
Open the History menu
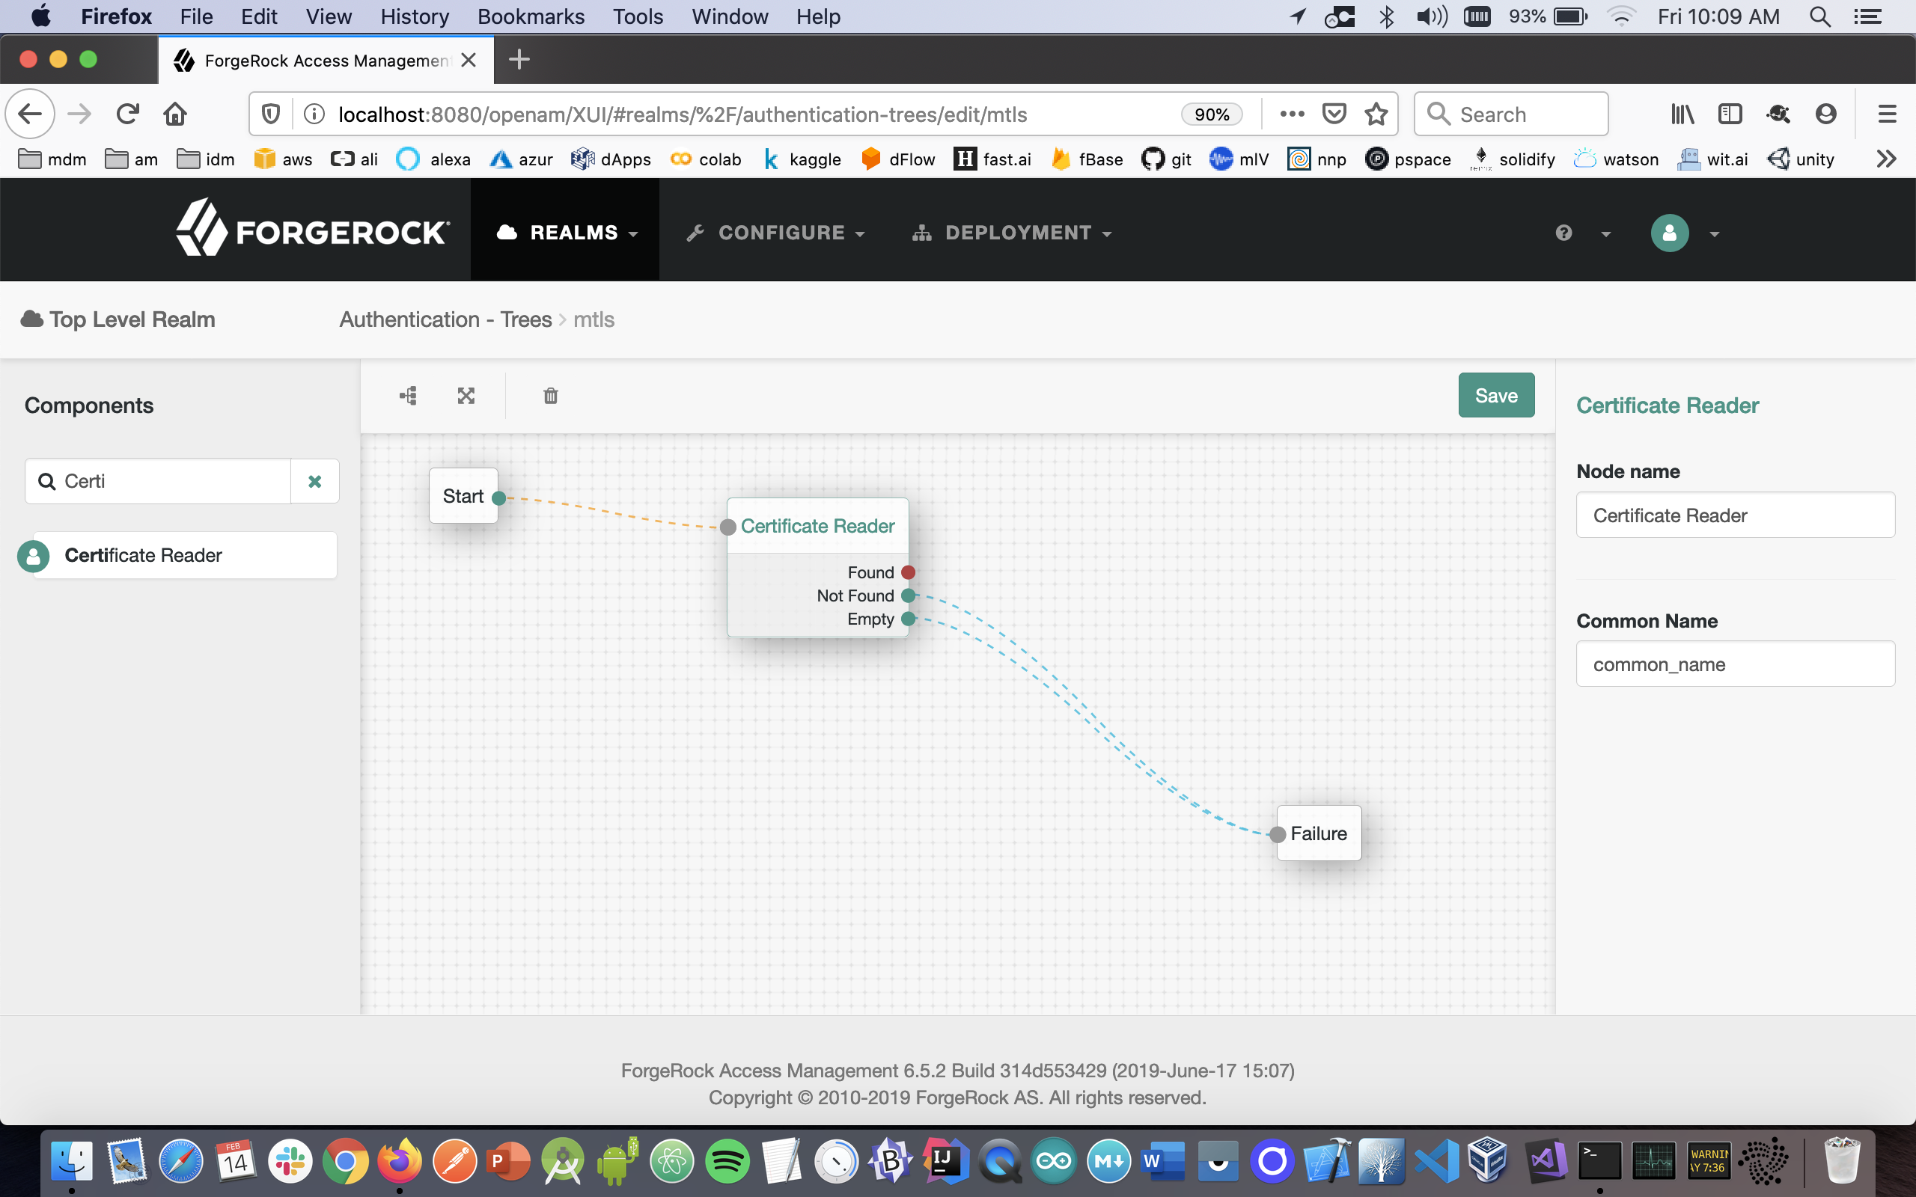(x=414, y=16)
